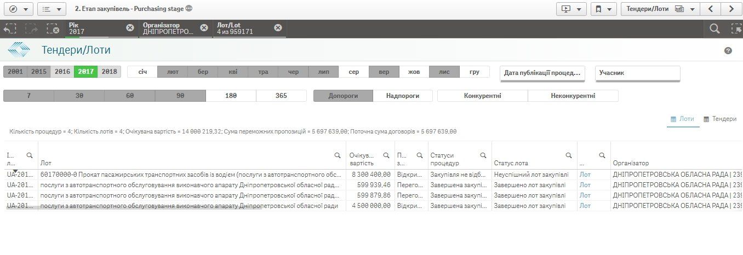This screenshot has width=743, height=255.
Task: Select Неуспішний лот закупівлі status cell
Action: [534, 175]
